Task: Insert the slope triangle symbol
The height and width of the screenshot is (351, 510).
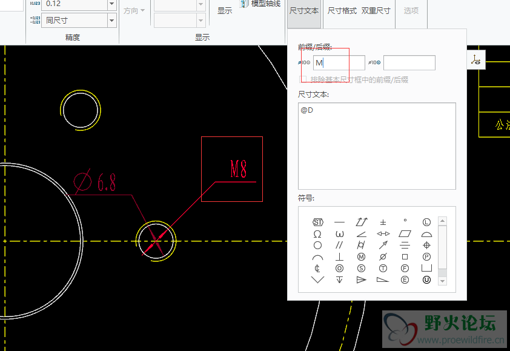Action: coord(383,279)
